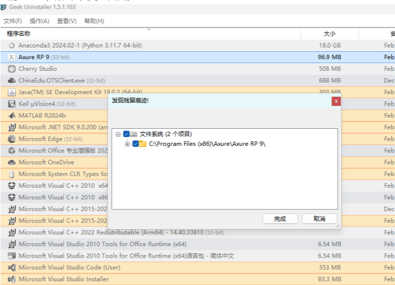Click the Microsoft System CLR Types icon
This screenshot has width=395, height=285.
pyautogui.click(x=11, y=174)
